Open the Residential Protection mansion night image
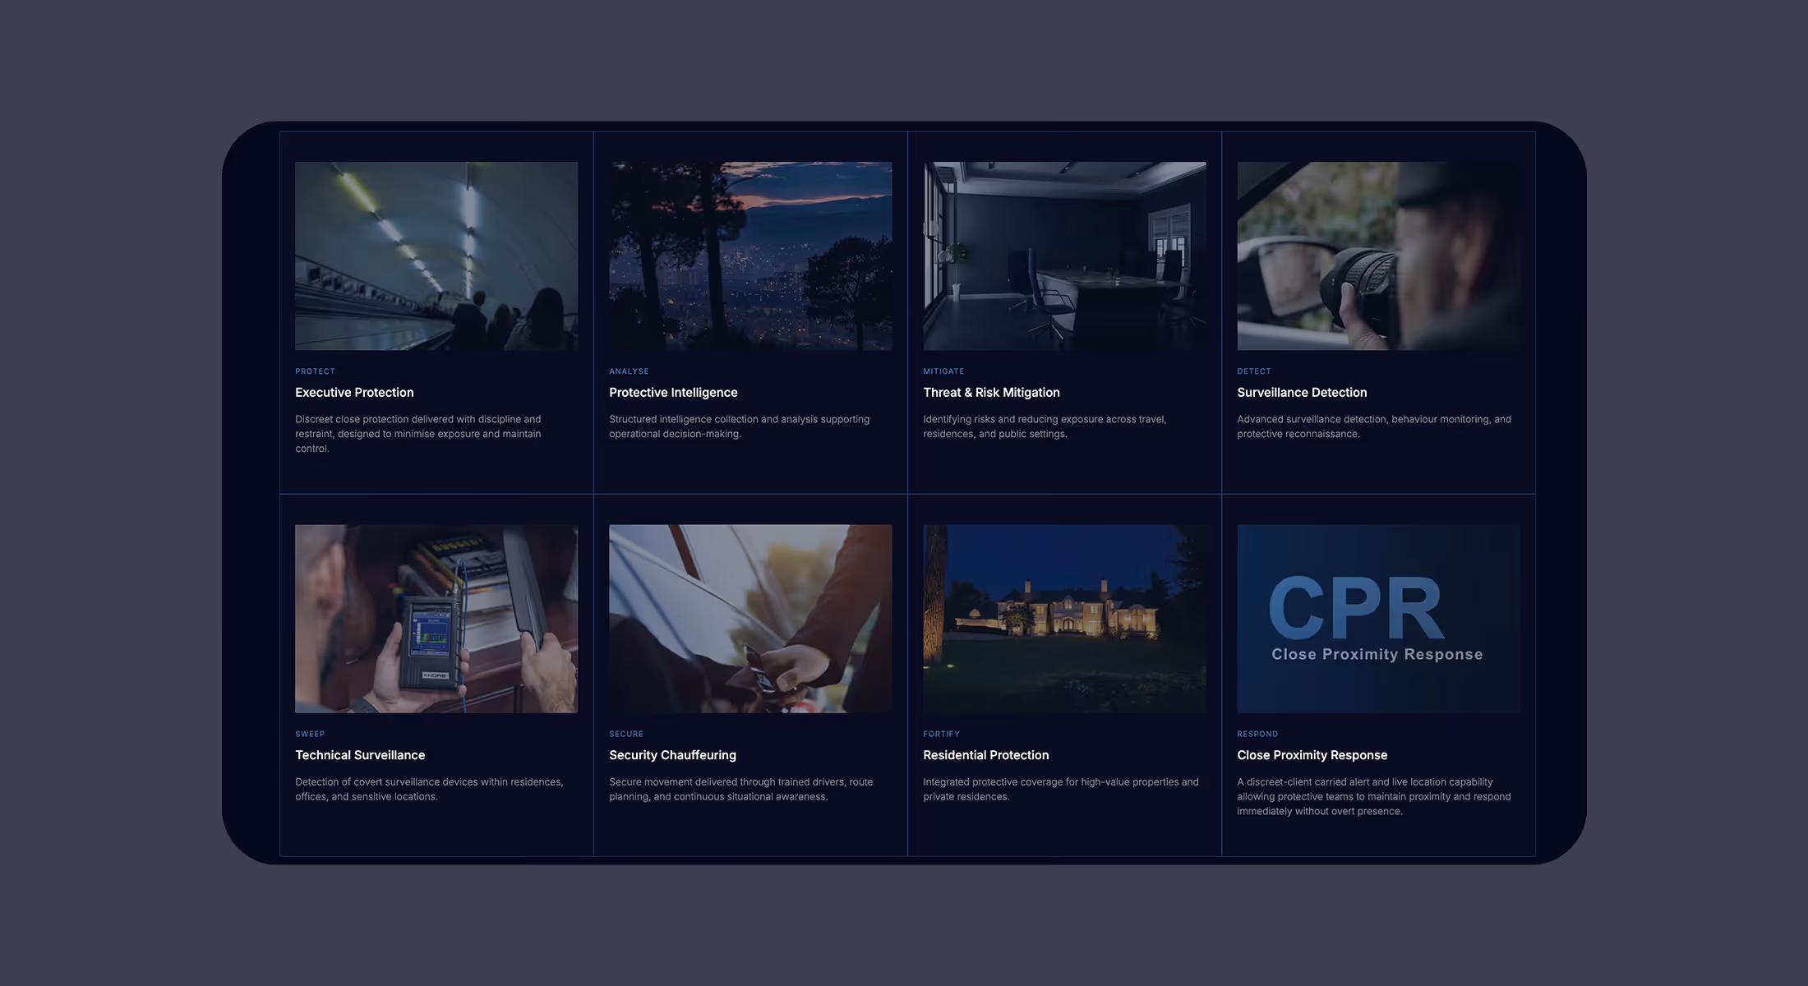Image resolution: width=1808 pixels, height=986 pixels. click(1064, 619)
